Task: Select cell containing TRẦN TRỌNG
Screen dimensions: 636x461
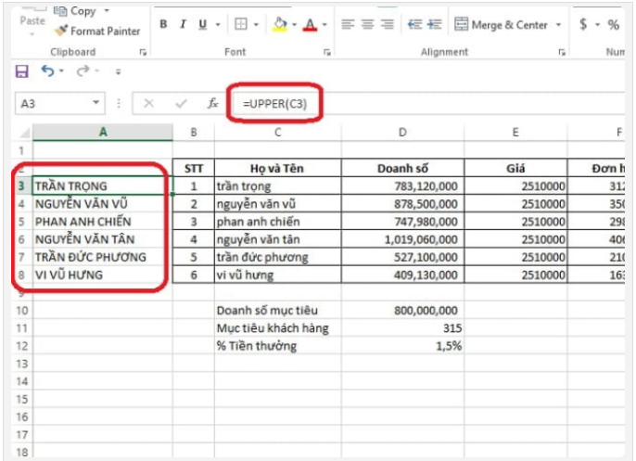Action: [103, 186]
